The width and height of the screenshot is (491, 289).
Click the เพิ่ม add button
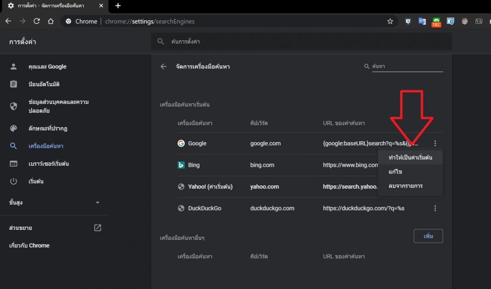click(x=428, y=236)
